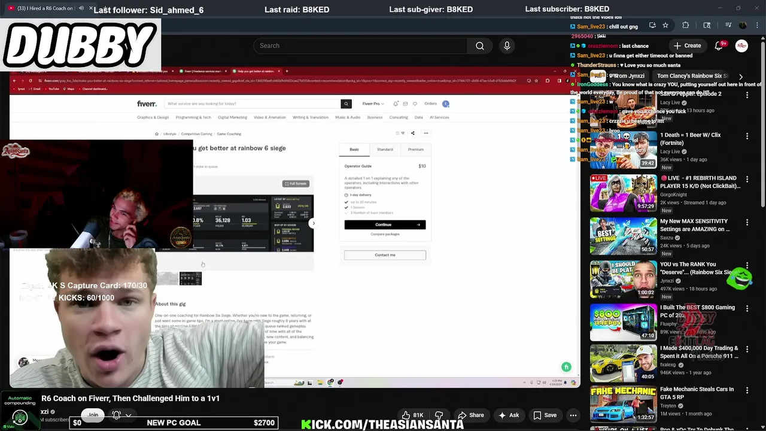Open options for MAX SENSITIVITY video

point(747,222)
